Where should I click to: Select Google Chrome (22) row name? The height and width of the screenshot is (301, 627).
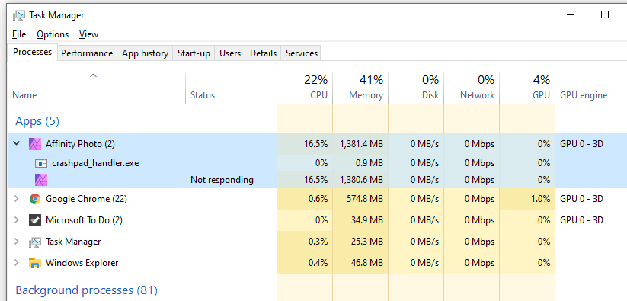(x=86, y=199)
